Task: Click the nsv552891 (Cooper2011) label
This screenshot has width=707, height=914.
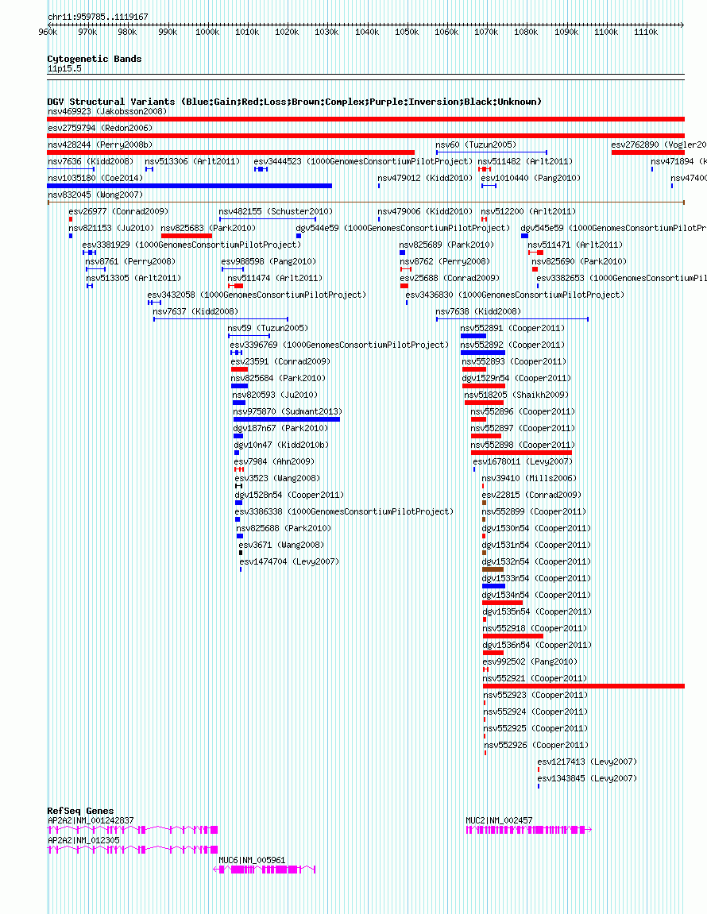Action: coord(512,328)
